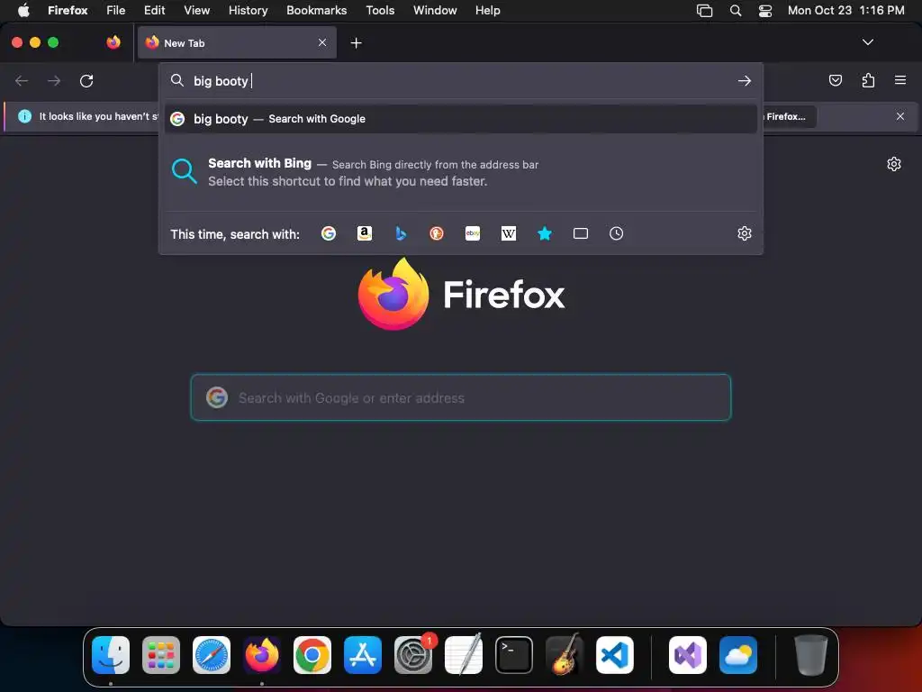Search bookmarks using the star icon
The width and height of the screenshot is (922, 692).
(x=545, y=233)
